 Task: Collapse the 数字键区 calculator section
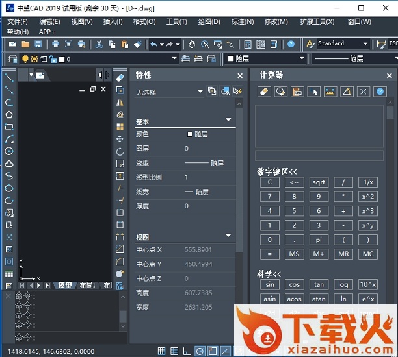point(277,172)
